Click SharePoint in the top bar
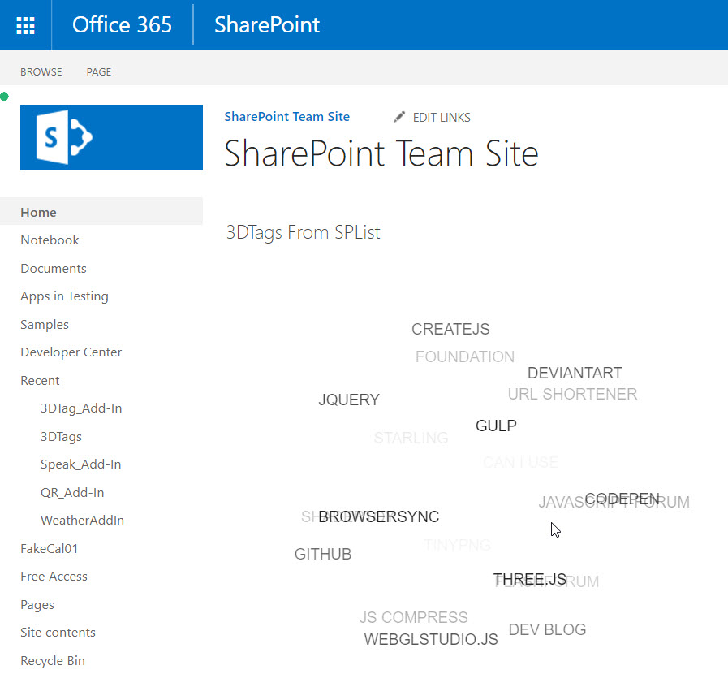This screenshot has width=728, height=674. 267,25
